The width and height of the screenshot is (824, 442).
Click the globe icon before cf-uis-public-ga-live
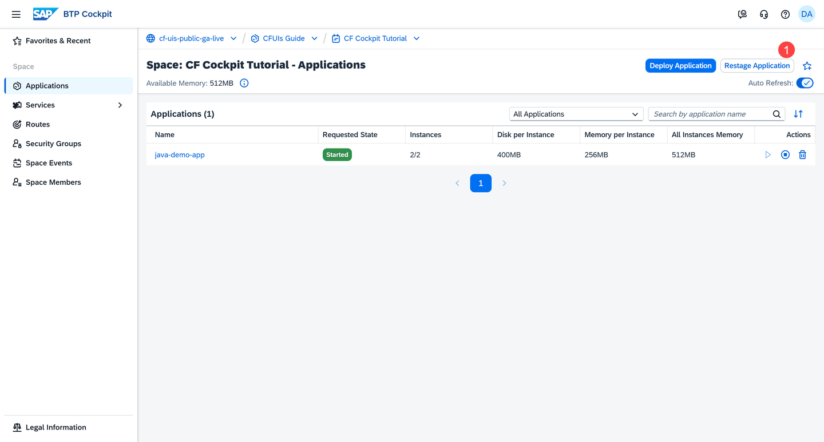150,38
